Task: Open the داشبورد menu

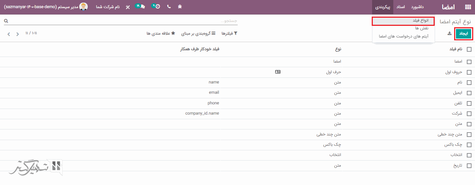Action: pyautogui.click(x=417, y=7)
